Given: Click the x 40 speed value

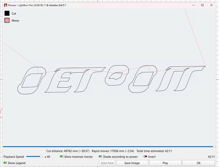Looking at the screenshot, I should pyautogui.click(x=47, y=157).
